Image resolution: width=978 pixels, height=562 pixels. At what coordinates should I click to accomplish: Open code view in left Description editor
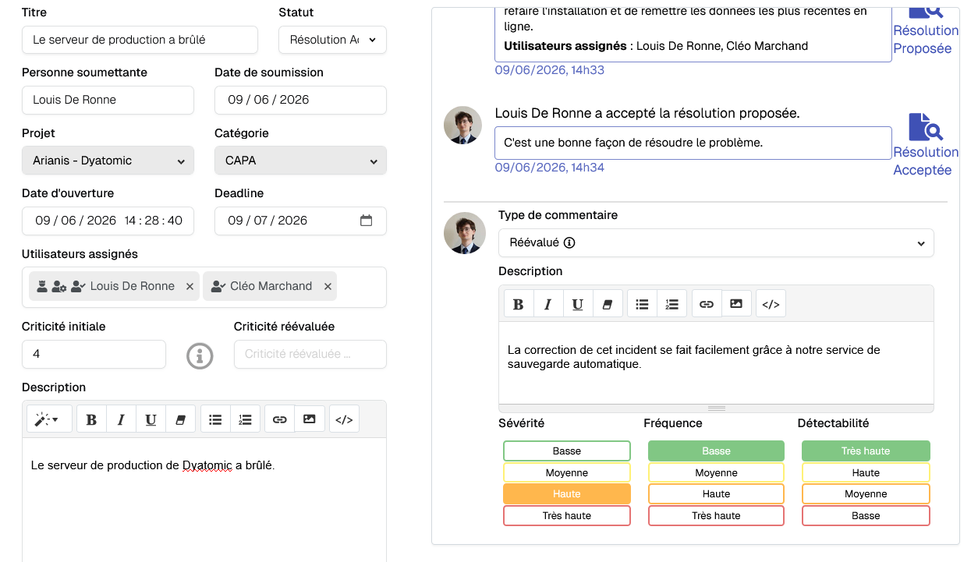[x=344, y=419]
